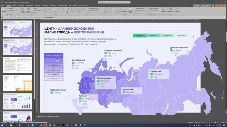Click the Copy icon in Clipboard group
The width and height of the screenshot is (227, 127).
8,11
